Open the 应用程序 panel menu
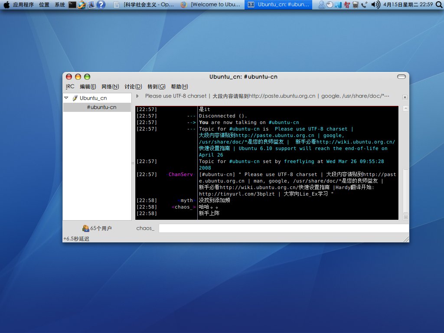The image size is (444, 333). click(x=23, y=4)
